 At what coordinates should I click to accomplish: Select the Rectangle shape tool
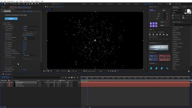click(x=19, y=4)
